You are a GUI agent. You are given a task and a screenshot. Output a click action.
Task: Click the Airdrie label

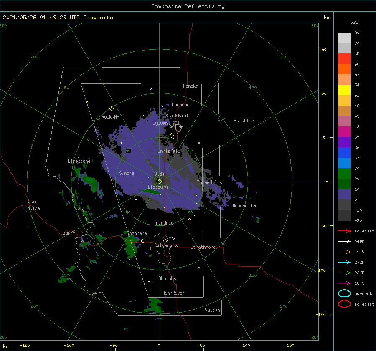pos(165,223)
